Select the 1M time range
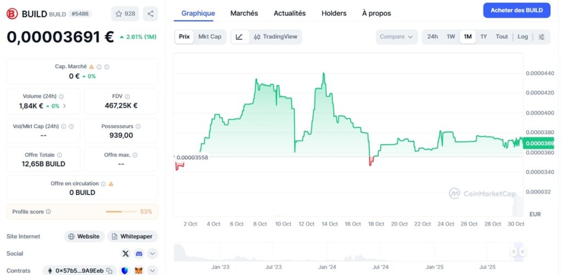 coord(468,37)
